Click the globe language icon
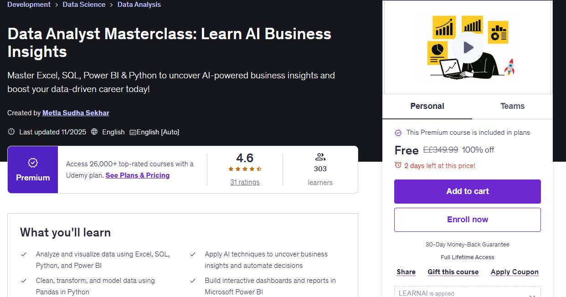566x297 pixels. tap(94, 132)
